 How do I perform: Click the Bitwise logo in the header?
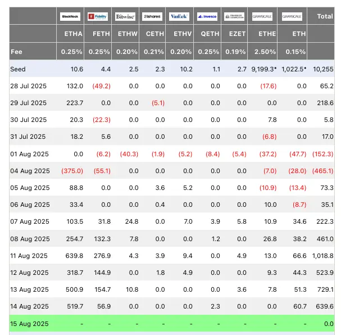point(125,16)
